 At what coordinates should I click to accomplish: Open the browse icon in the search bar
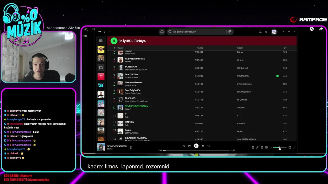pyautogui.click(x=230, y=32)
